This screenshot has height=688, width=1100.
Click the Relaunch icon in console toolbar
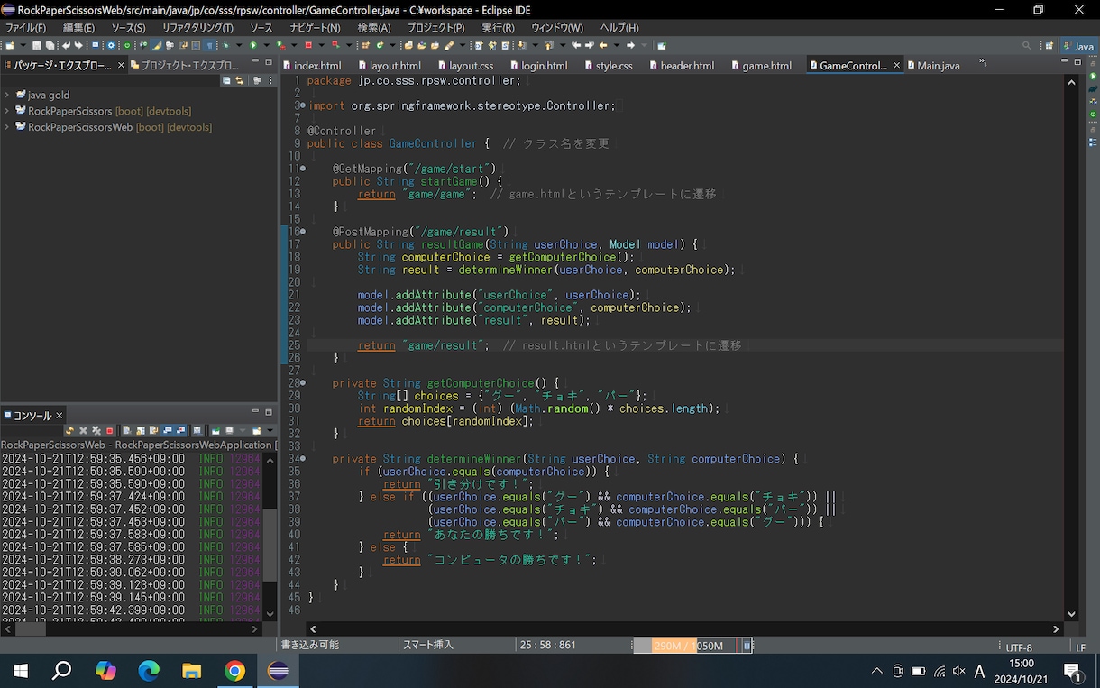[69, 431]
